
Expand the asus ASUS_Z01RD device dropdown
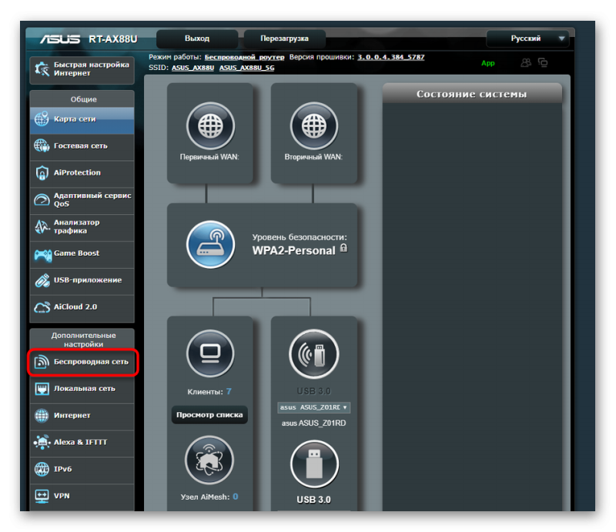(x=314, y=407)
